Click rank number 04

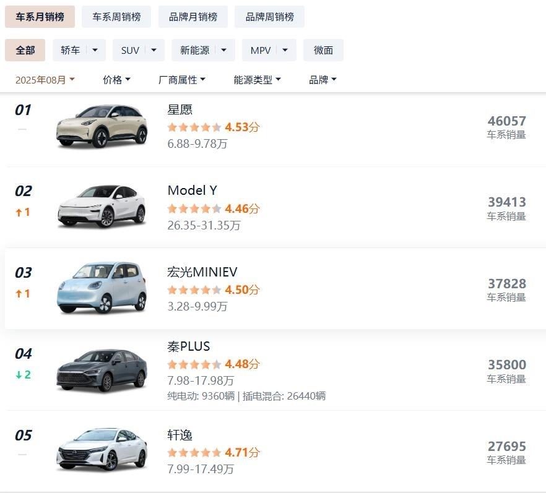24,354
